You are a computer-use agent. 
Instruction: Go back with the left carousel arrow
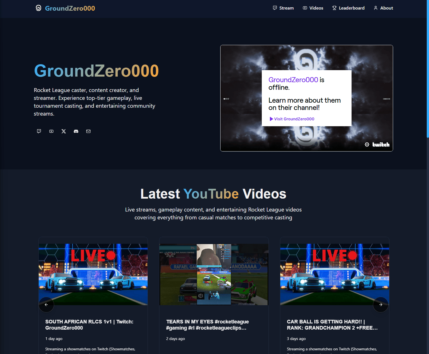tap(46, 304)
